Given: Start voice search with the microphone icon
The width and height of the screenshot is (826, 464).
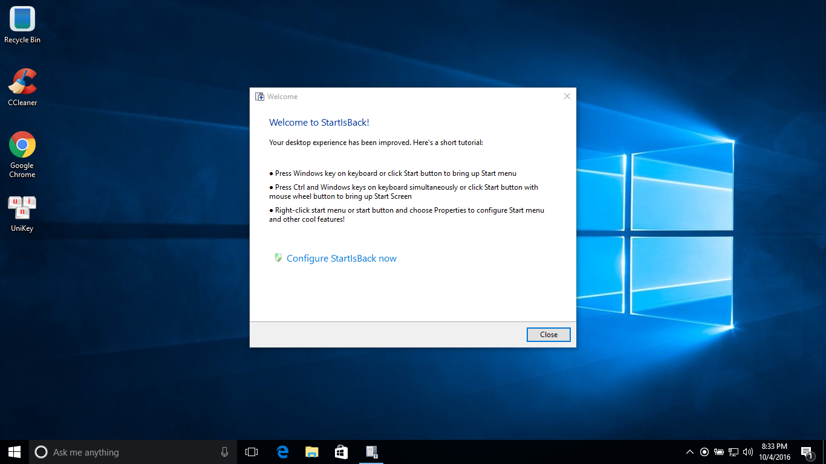Looking at the screenshot, I should (224, 451).
